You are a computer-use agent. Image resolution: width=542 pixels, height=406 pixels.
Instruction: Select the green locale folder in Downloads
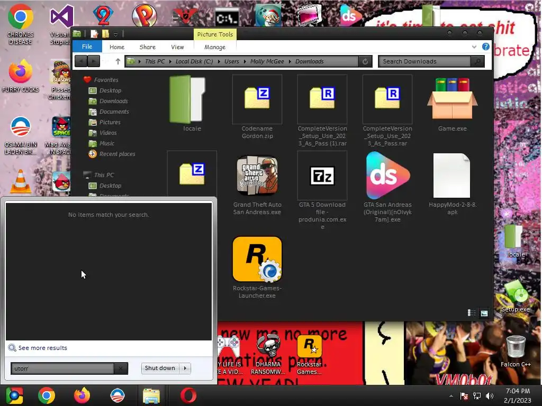(188, 99)
